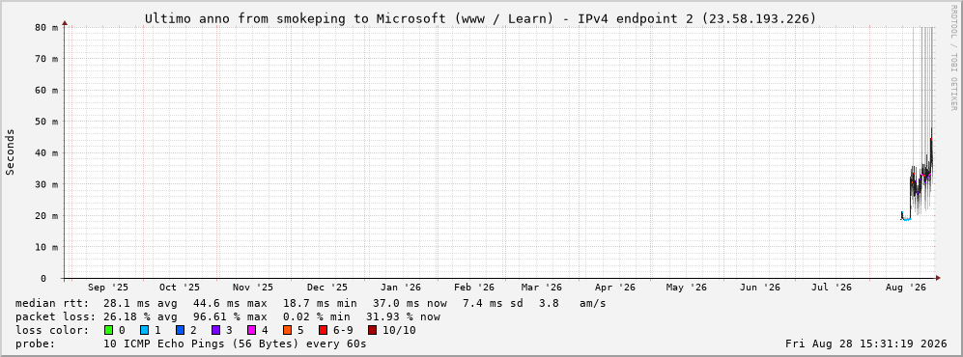Click the Sep '25 axis label

point(108,288)
